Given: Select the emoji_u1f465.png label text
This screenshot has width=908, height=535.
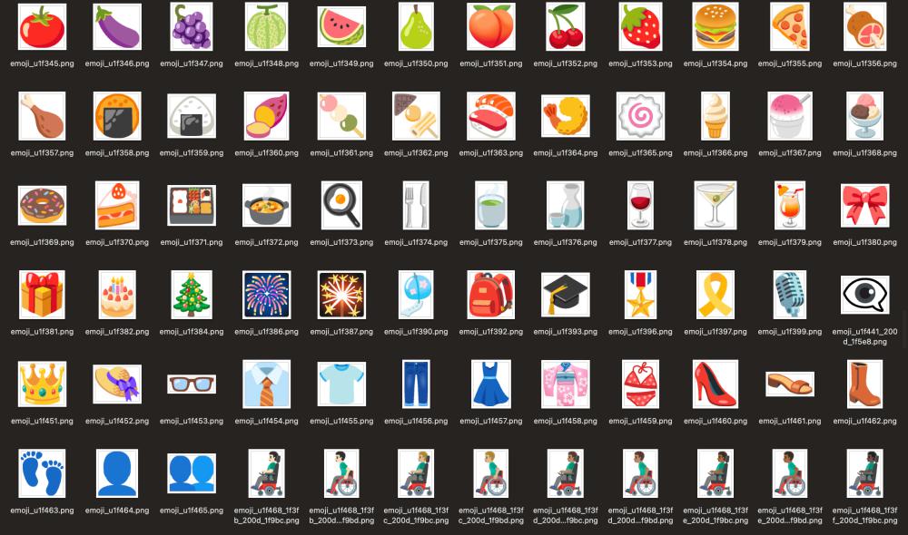Looking at the screenshot, I should 192,511.
